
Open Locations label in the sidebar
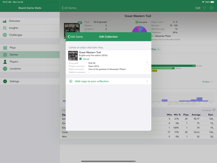pos(15,69)
